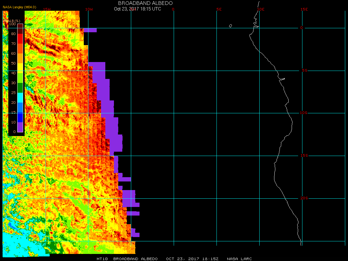Click the legend value 40
The height and width of the screenshot is (261, 348).
(x=14, y=73)
